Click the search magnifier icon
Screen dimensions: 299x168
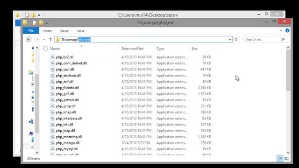pyautogui.click(x=283, y=39)
